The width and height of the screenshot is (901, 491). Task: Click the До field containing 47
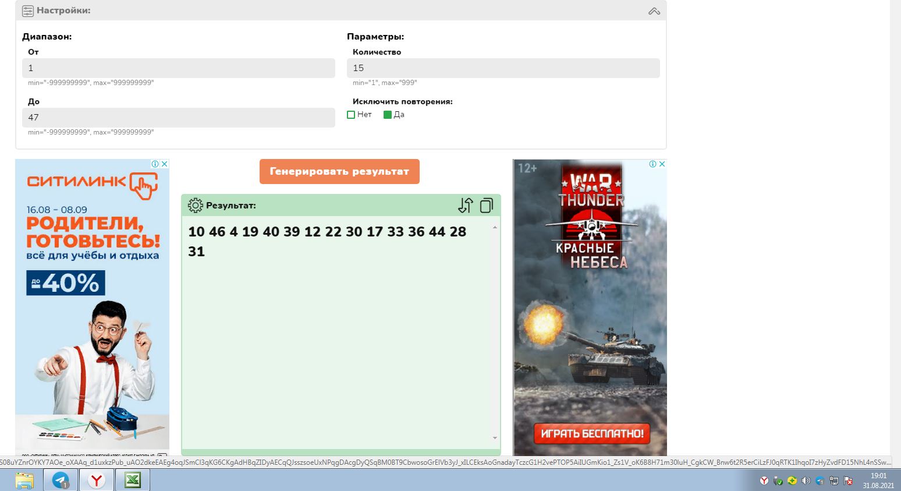(x=179, y=118)
